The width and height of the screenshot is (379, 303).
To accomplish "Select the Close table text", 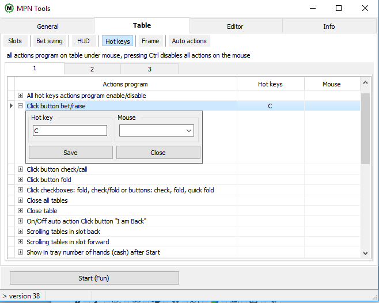I will pyautogui.click(x=42, y=211).
